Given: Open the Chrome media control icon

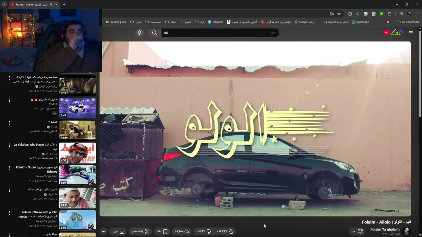Looking at the screenshot, I should coord(401,14).
